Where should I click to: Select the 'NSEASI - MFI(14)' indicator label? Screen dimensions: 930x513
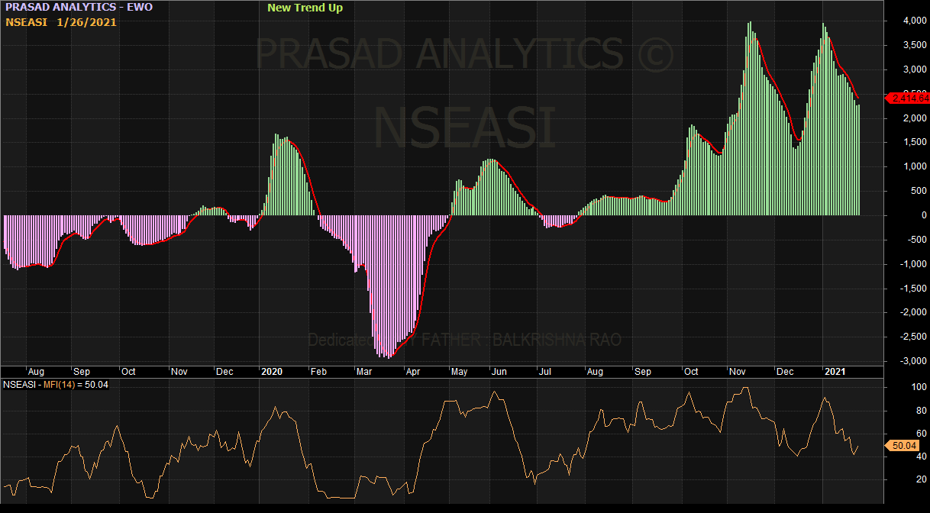tap(56, 384)
